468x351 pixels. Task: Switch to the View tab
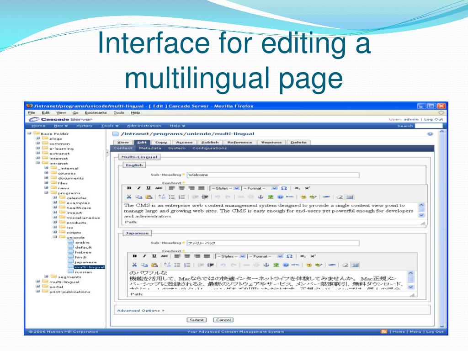(123, 143)
